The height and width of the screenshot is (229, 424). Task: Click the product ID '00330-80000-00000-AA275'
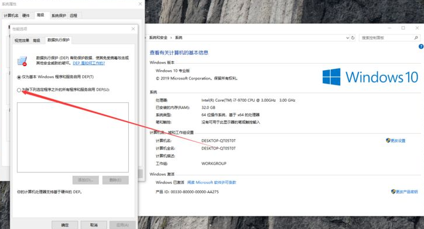pos(194,192)
